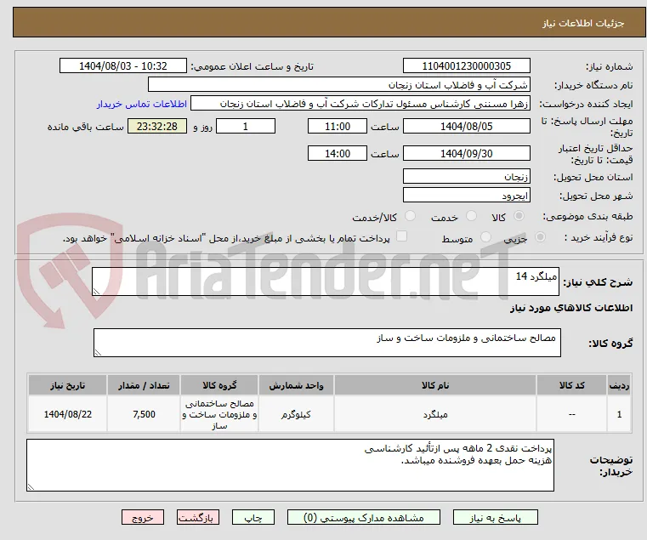The width and height of the screenshot is (647, 540).
Task: Click the delivery city field ایجرود
Action: [x=466, y=196]
